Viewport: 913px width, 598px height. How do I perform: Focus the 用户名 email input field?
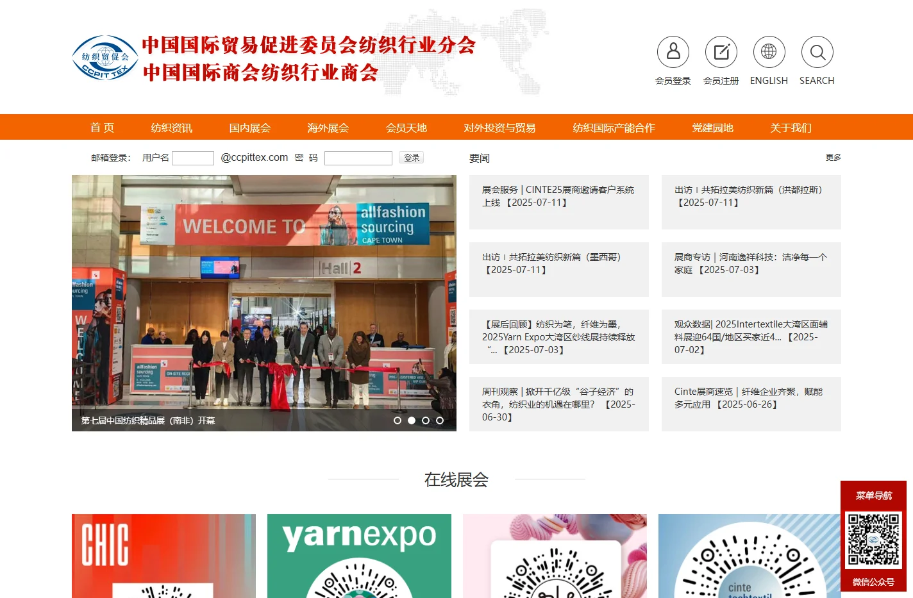[193, 158]
